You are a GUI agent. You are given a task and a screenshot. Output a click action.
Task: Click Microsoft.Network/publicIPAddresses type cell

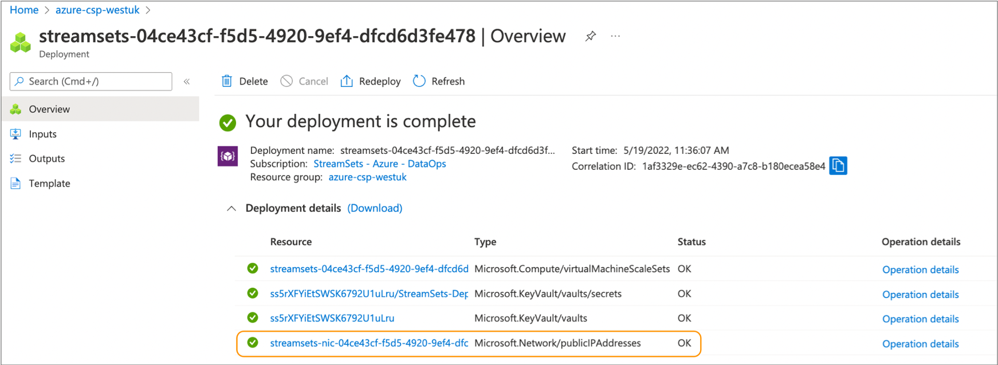point(557,343)
